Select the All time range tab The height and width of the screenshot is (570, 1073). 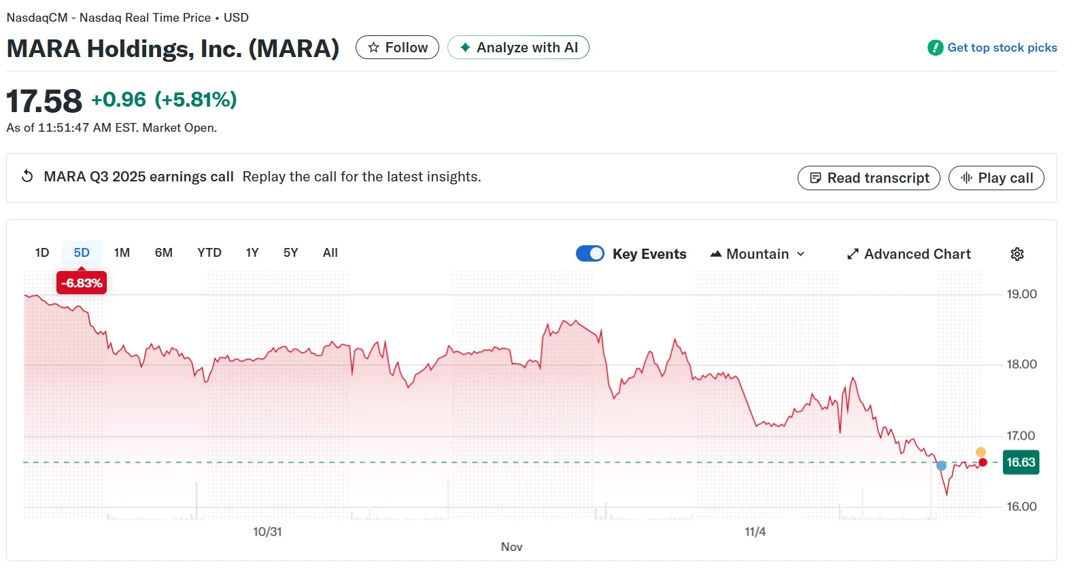330,252
